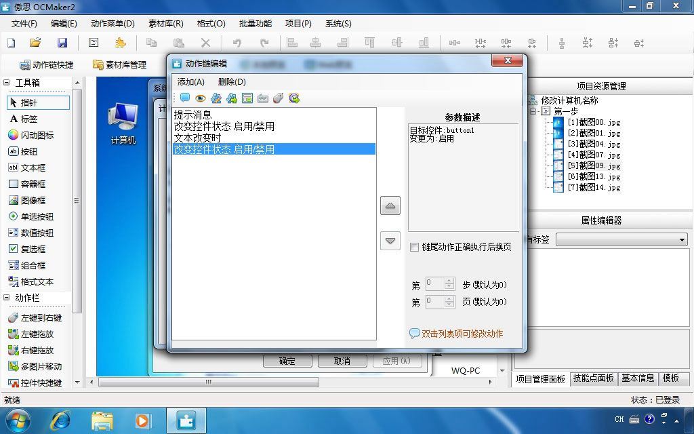Image resolution: width=694 pixels, height=434 pixels.
Task: Click the window layout icon in action chain toolbar
Action: [247, 98]
